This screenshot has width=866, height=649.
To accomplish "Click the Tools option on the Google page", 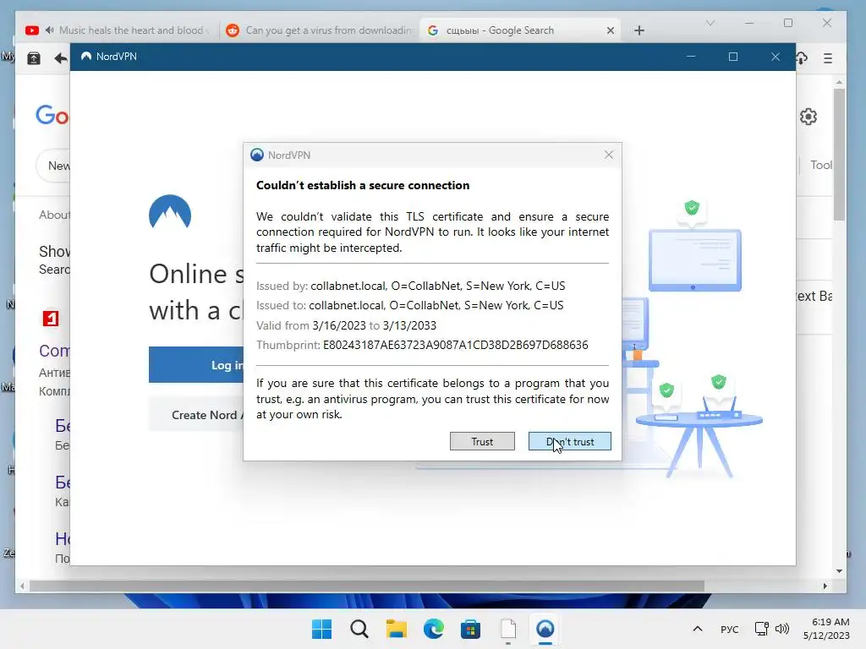I will click(820, 165).
